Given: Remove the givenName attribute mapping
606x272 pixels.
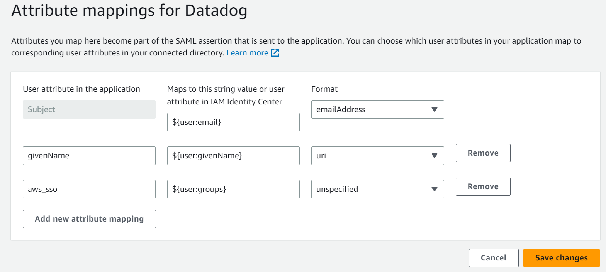Looking at the screenshot, I should [x=483, y=153].
